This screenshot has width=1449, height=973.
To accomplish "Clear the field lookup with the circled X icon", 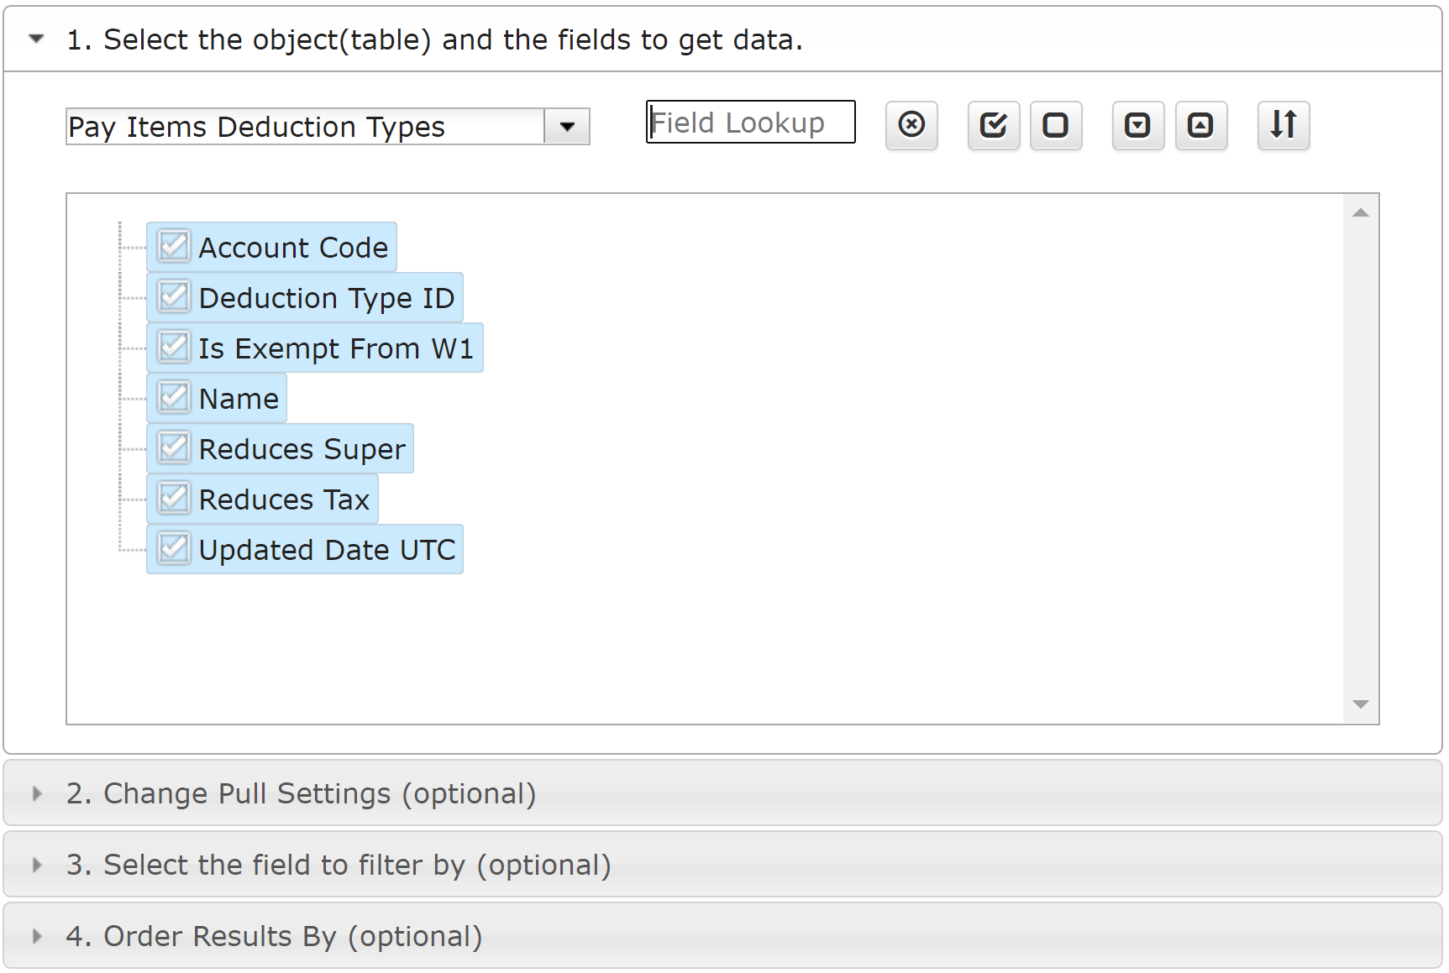I will (x=911, y=125).
